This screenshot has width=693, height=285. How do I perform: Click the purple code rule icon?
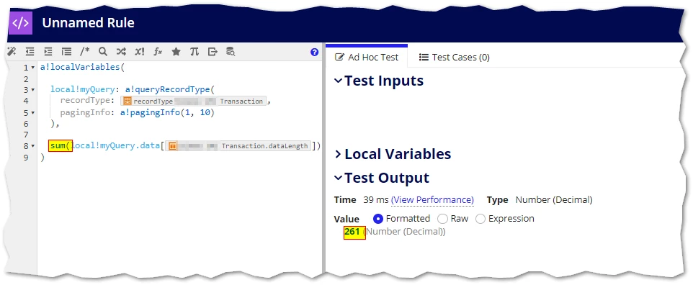click(20, 22)
